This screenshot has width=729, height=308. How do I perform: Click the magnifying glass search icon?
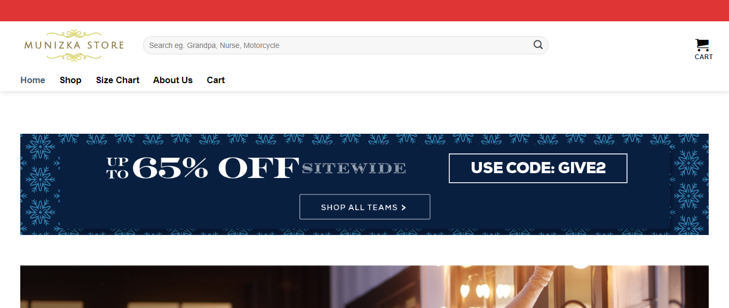tap(538, 45)
